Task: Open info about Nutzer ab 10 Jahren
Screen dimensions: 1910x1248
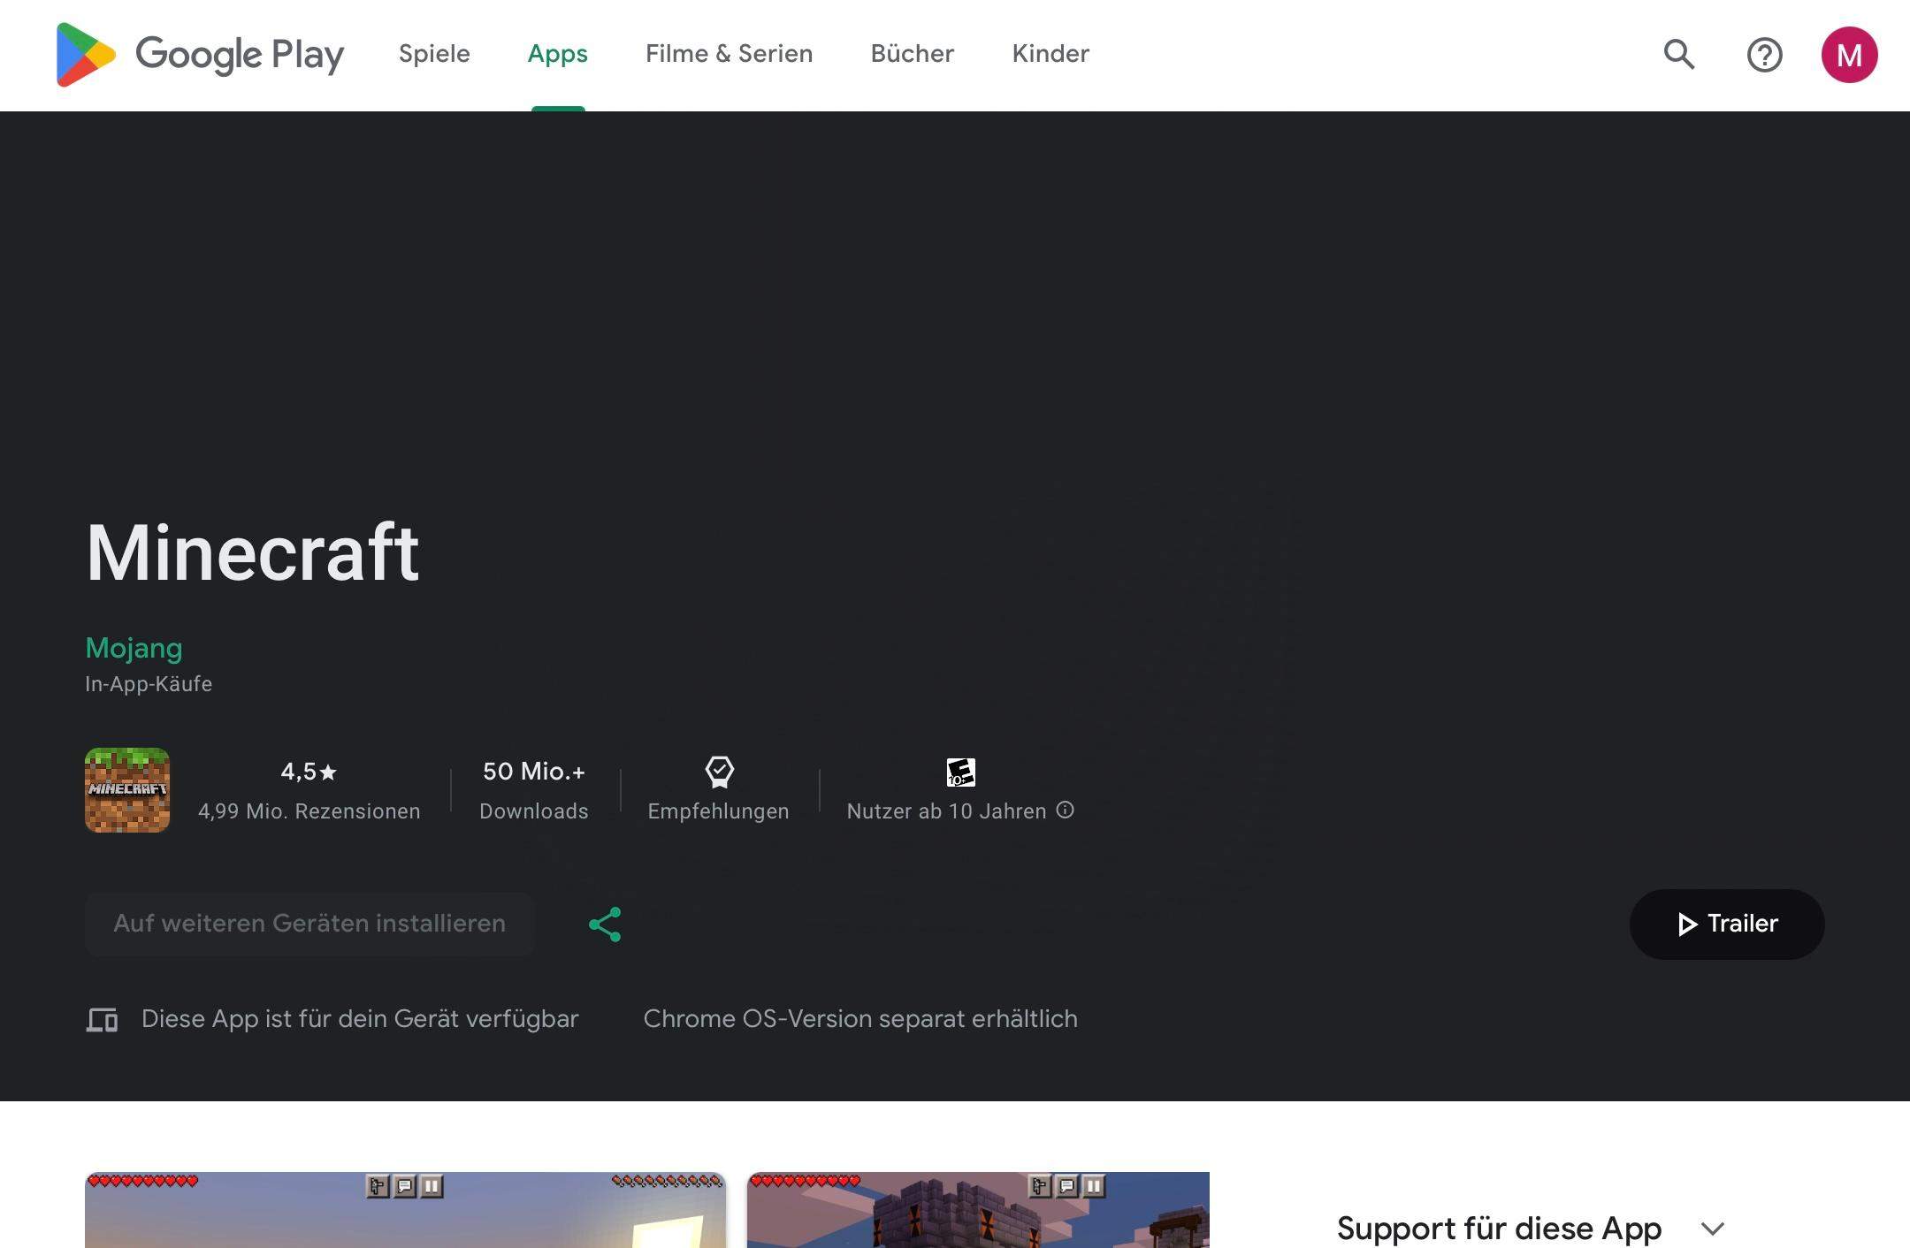Action: [1066, 810]
